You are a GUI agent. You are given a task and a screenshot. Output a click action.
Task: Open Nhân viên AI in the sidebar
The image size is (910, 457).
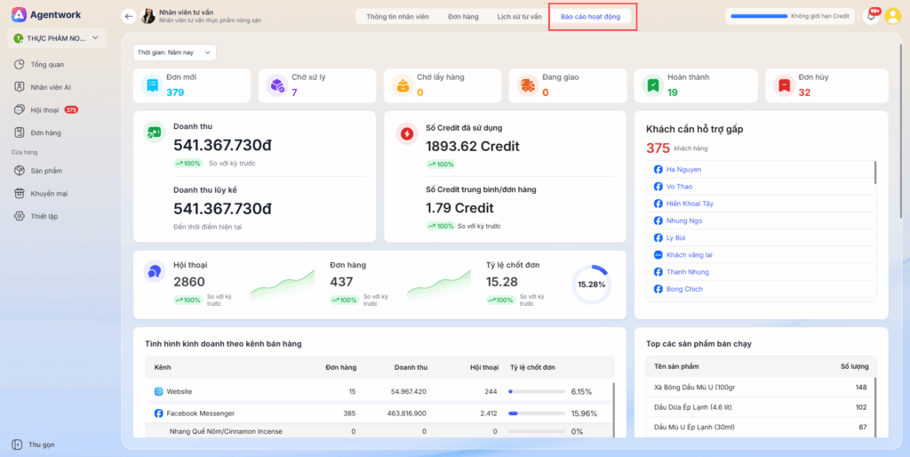point(50,87)
